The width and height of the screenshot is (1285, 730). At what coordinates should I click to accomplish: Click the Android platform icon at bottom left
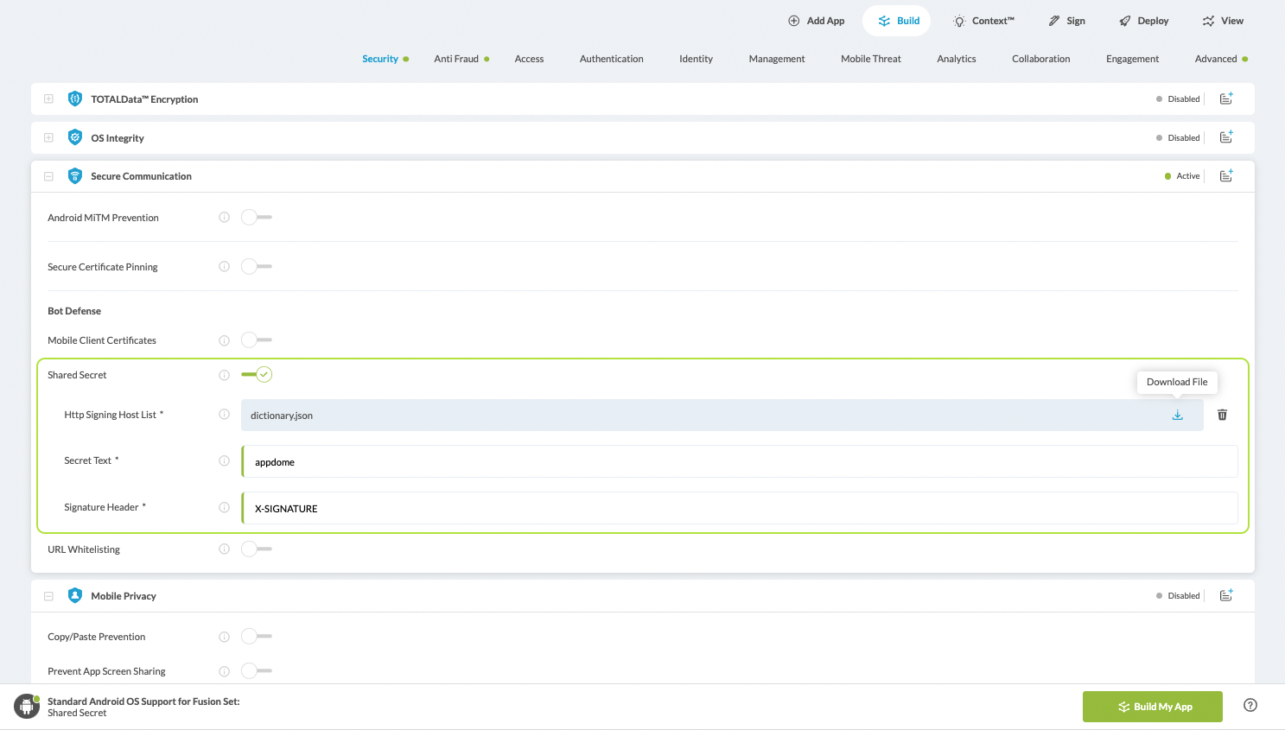(x=27, y=706)
